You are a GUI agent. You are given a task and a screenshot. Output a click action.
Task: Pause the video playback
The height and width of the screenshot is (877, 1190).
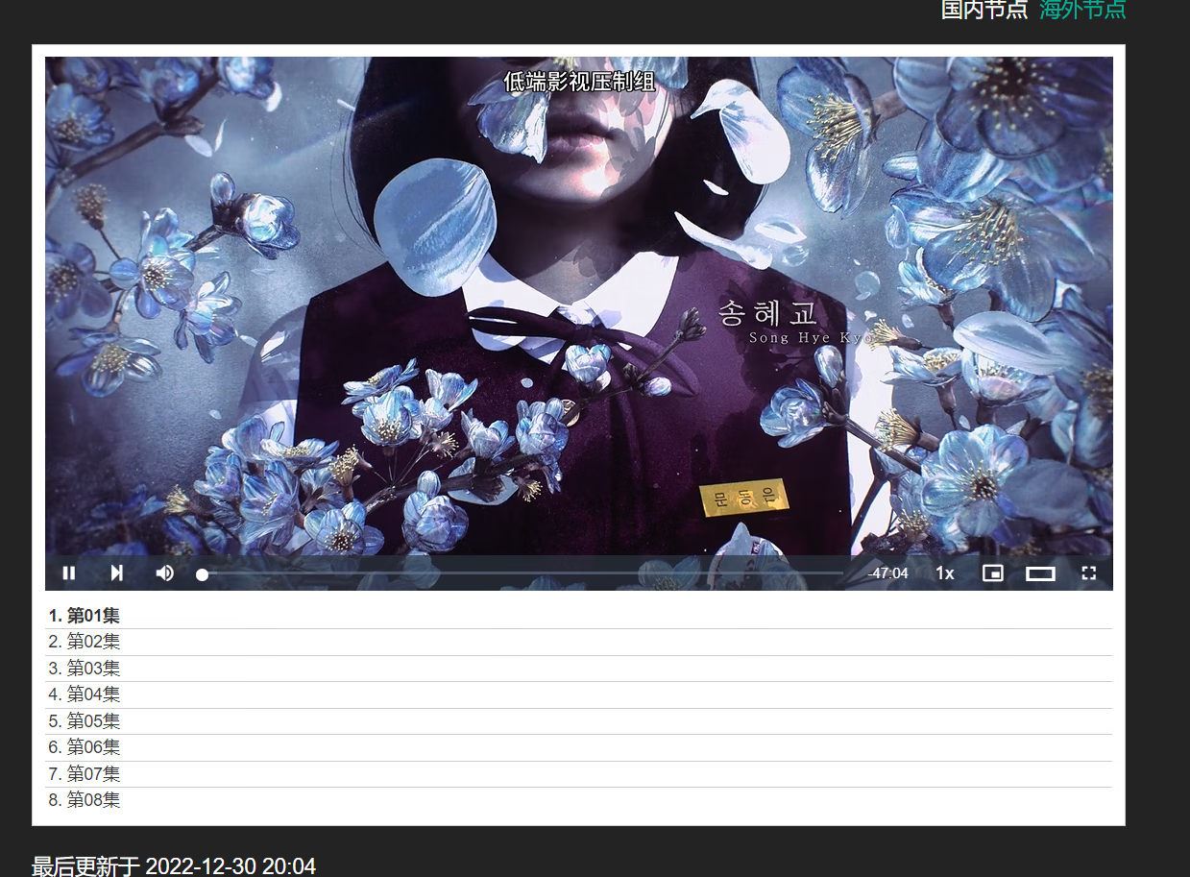coord(69,573)
